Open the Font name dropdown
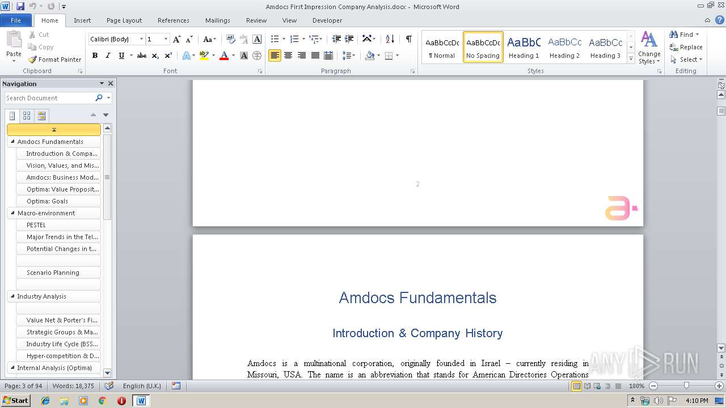This screenshot has height=408, width=726. coord(142,39)
